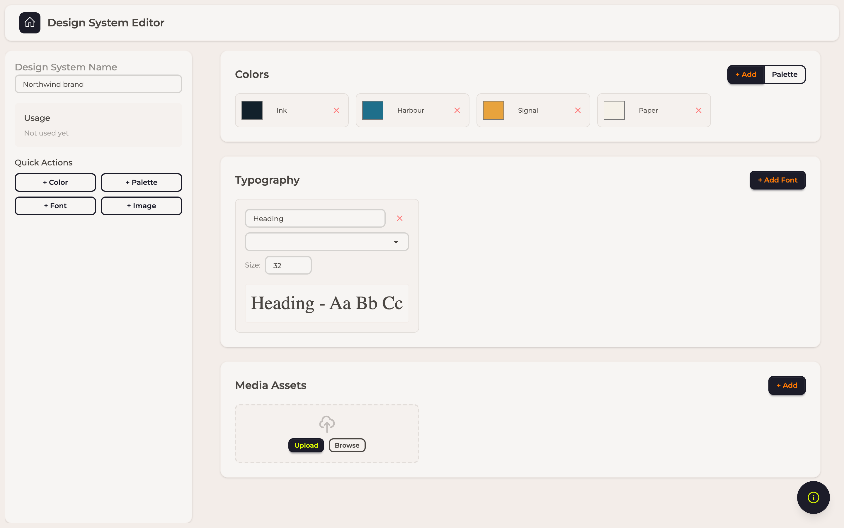Click + Add in Media Assets
Viewport: 844px width, 528px height.
(787, 385)
